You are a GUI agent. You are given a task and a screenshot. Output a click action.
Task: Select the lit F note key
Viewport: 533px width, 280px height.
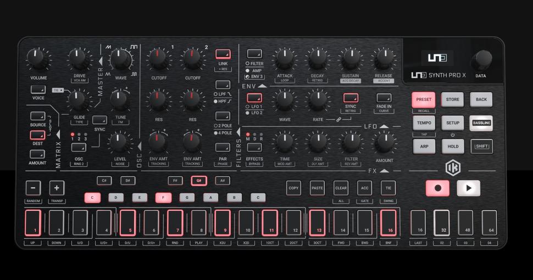[x=163, y=198]
